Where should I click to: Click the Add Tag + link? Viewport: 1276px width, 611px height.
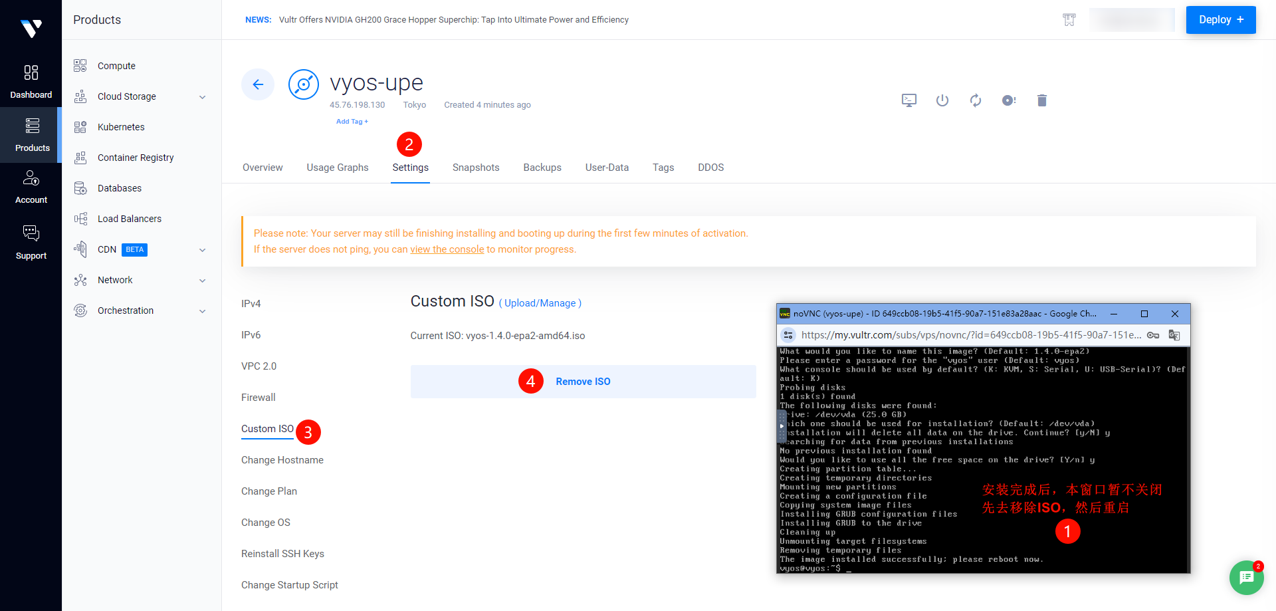point(352,122)
